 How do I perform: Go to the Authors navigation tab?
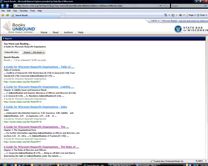pos(68,32)
